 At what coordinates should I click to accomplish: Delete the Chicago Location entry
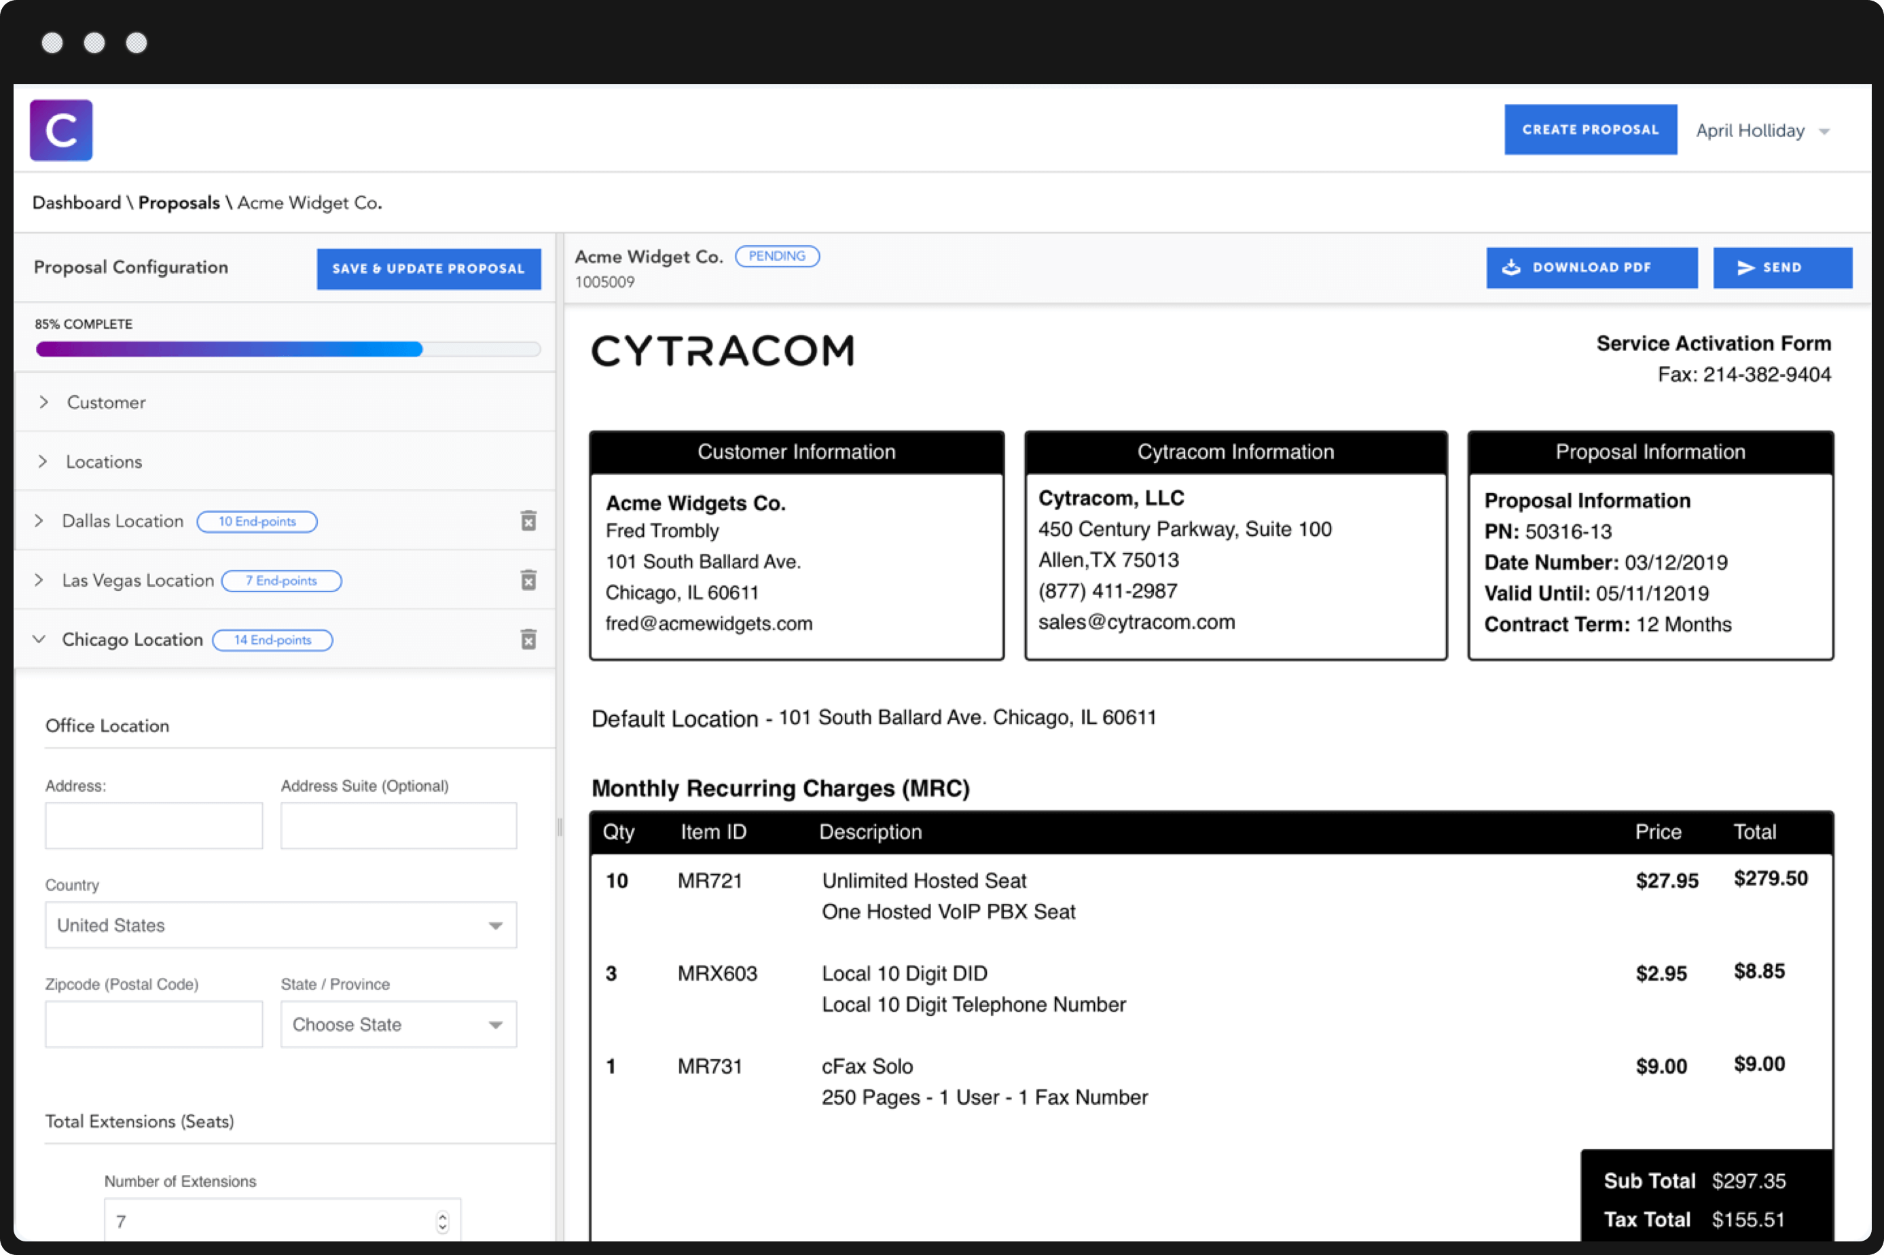(x=528, y=640)
